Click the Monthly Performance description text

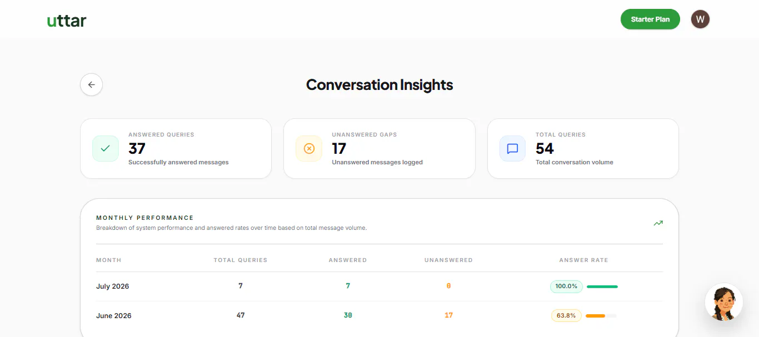click(231, 228)
